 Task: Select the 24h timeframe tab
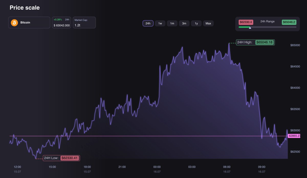pos(148,23)
